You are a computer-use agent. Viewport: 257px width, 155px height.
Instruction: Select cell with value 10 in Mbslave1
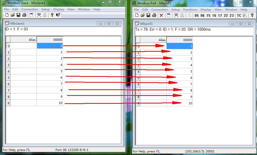pos(50,103)
